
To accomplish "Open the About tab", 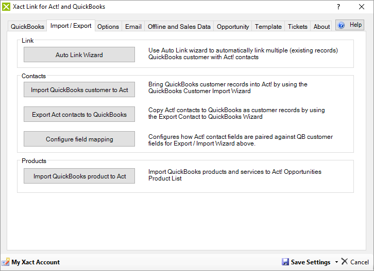I will 321,26.
